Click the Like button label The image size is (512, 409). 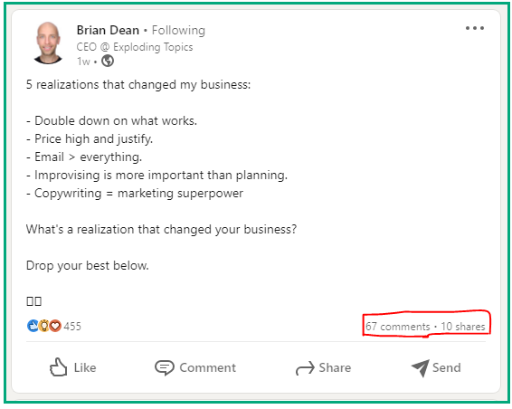pos(85,368)
